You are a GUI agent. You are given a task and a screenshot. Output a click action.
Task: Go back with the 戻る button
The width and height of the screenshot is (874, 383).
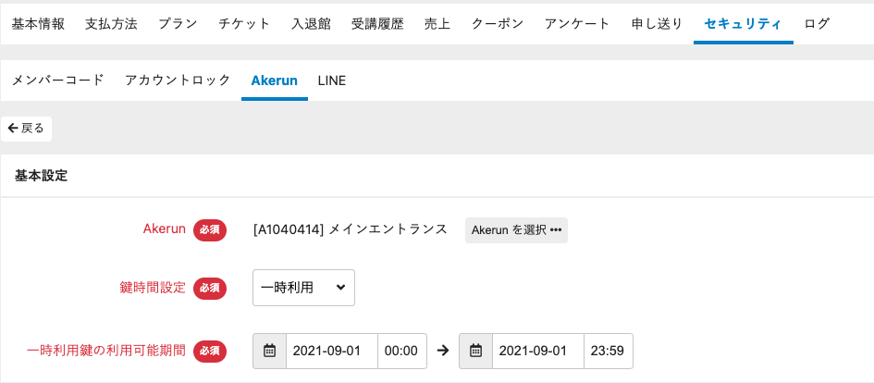pos(26,129)
